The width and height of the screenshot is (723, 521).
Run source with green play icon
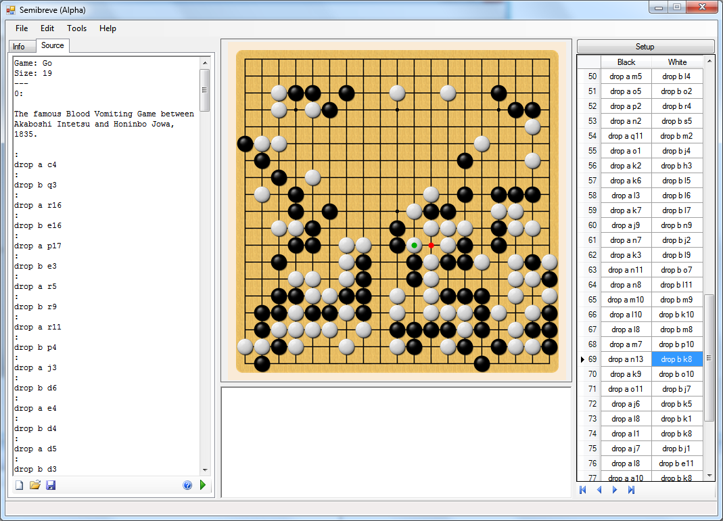point(203,485)
